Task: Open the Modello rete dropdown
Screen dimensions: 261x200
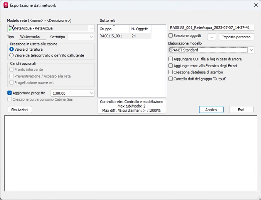Action: click(91, 28)
